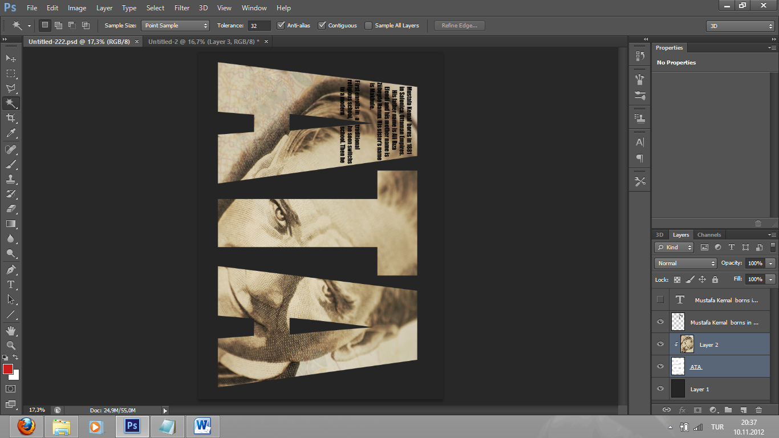Switch to the Untitled-2 document tab

[204, 42]
